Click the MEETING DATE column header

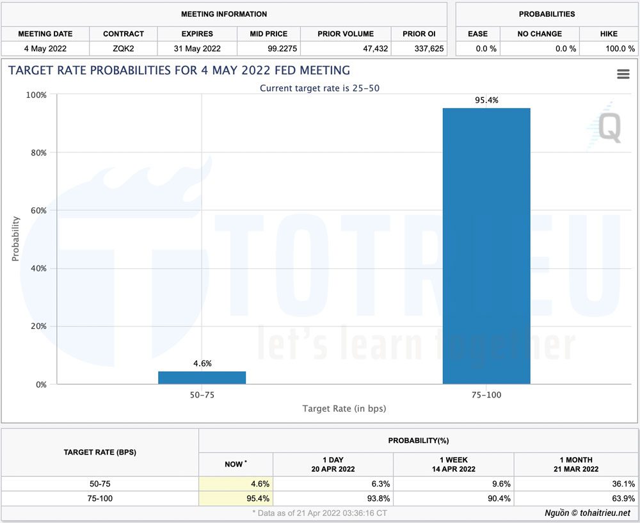pyautogui.click(x=45, y=34)
